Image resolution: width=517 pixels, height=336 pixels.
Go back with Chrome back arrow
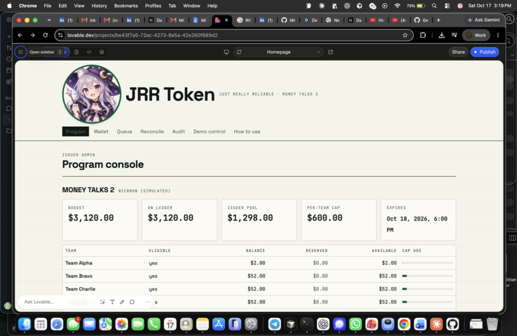pos(20,35)
